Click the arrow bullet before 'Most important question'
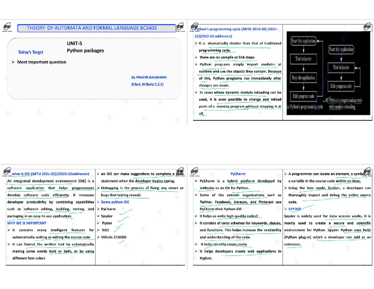The width and height of the screenshot is (374, 289). [13, 62]
